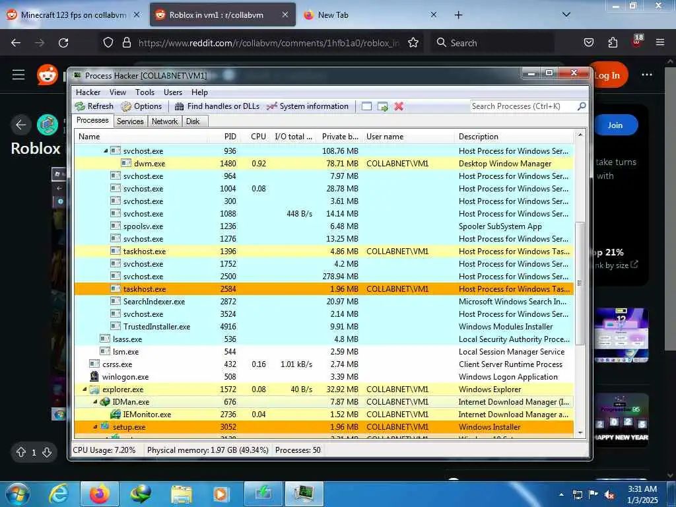The image size is (676, 507).
Task: Open the Hacker menu
Action: click(x=88, y=92)
